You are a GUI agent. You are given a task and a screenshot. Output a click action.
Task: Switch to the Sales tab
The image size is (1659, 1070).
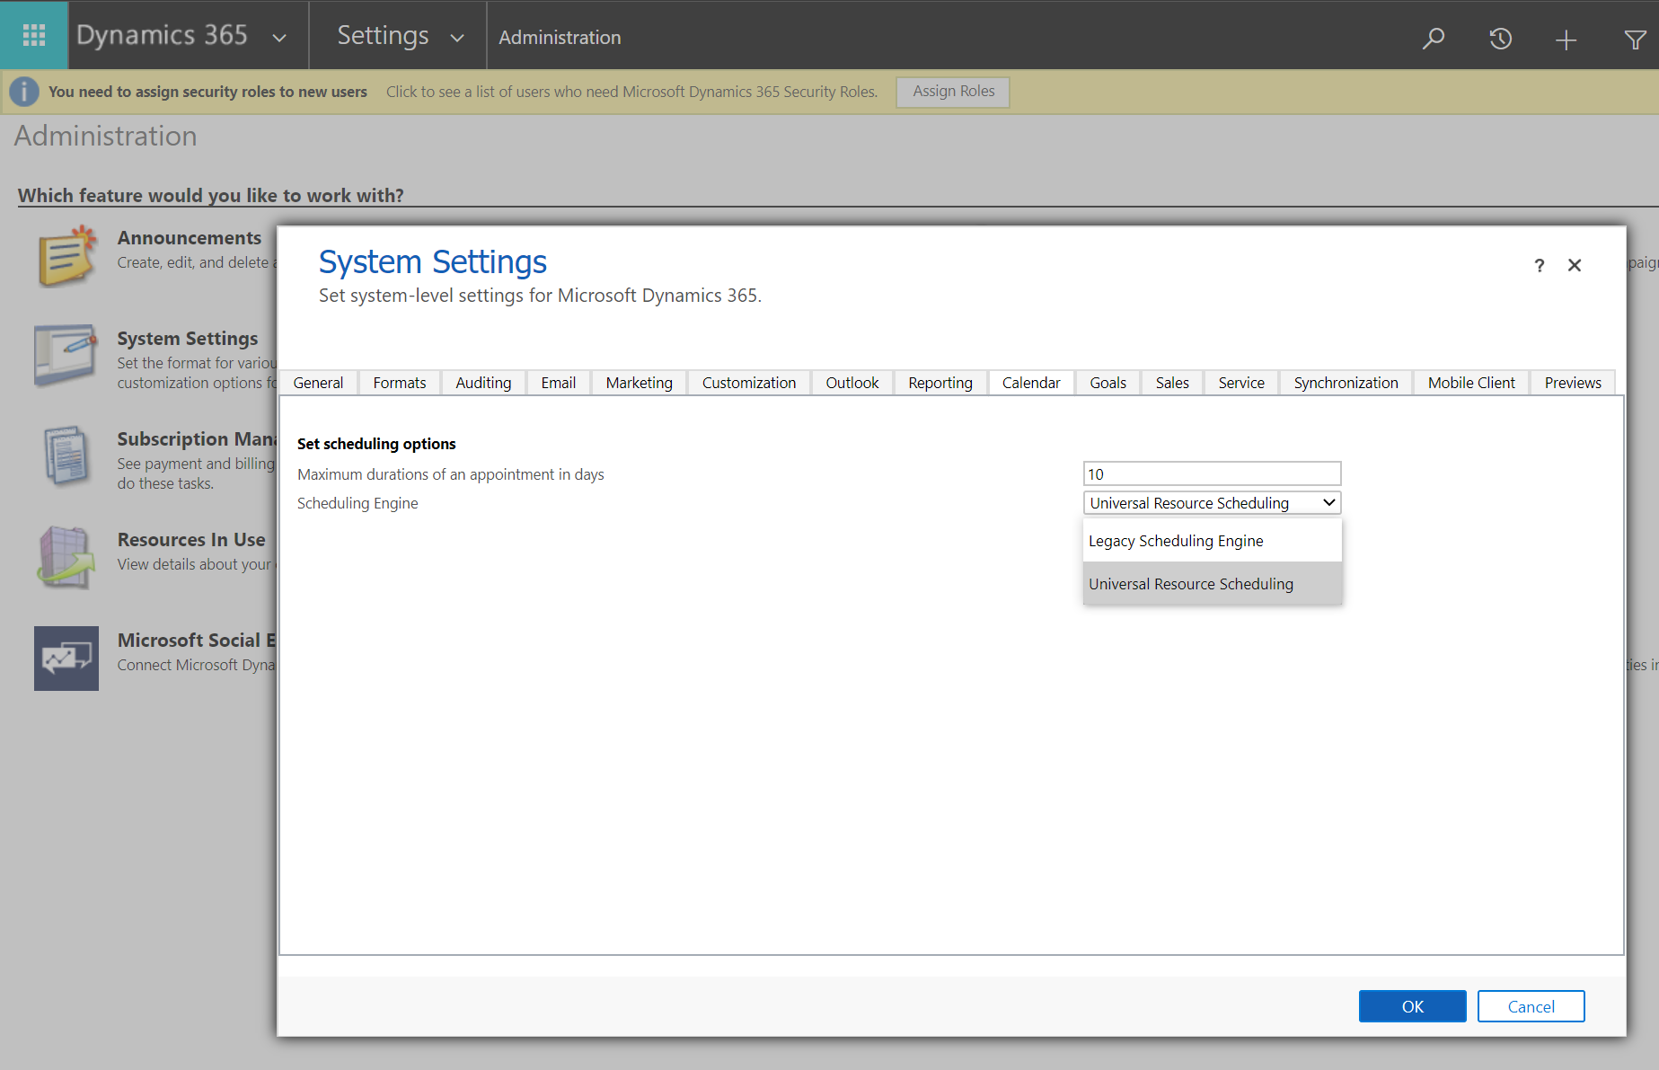1172,383
